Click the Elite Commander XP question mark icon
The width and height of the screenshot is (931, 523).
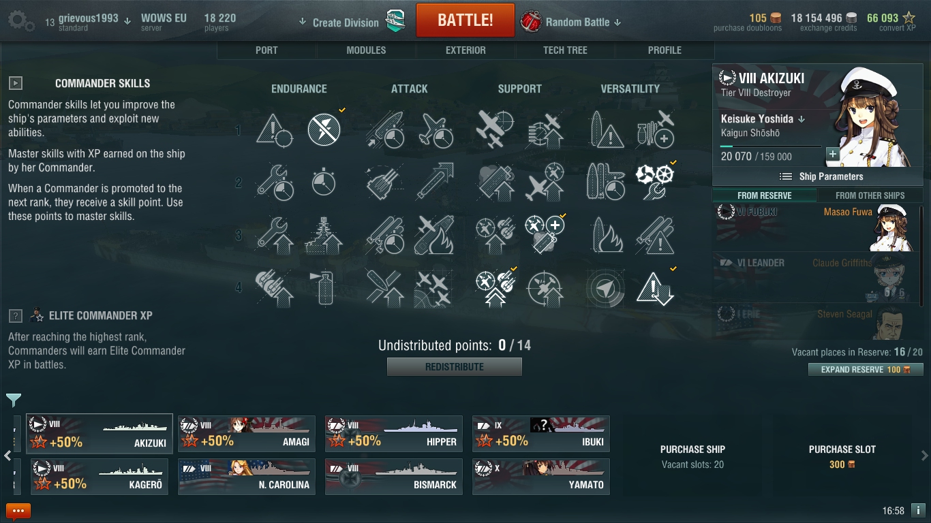click(x=16, y=316)
